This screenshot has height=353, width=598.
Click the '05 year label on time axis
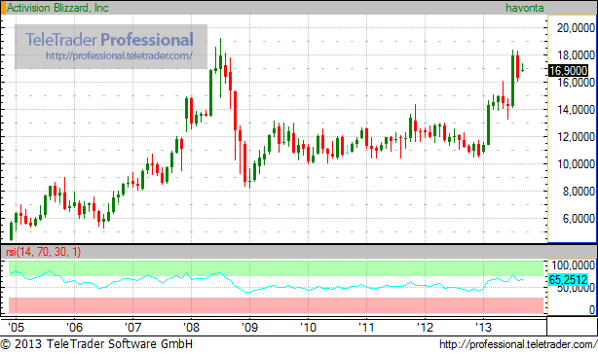coord(16,327)
